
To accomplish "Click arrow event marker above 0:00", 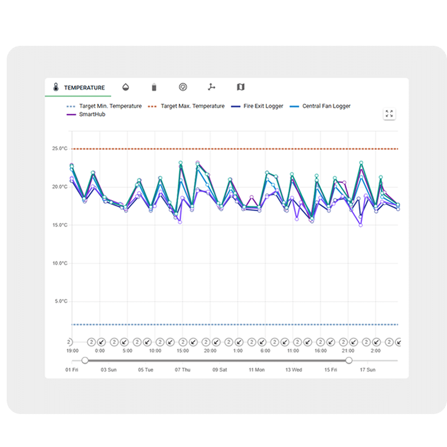I will click(102, 342).
